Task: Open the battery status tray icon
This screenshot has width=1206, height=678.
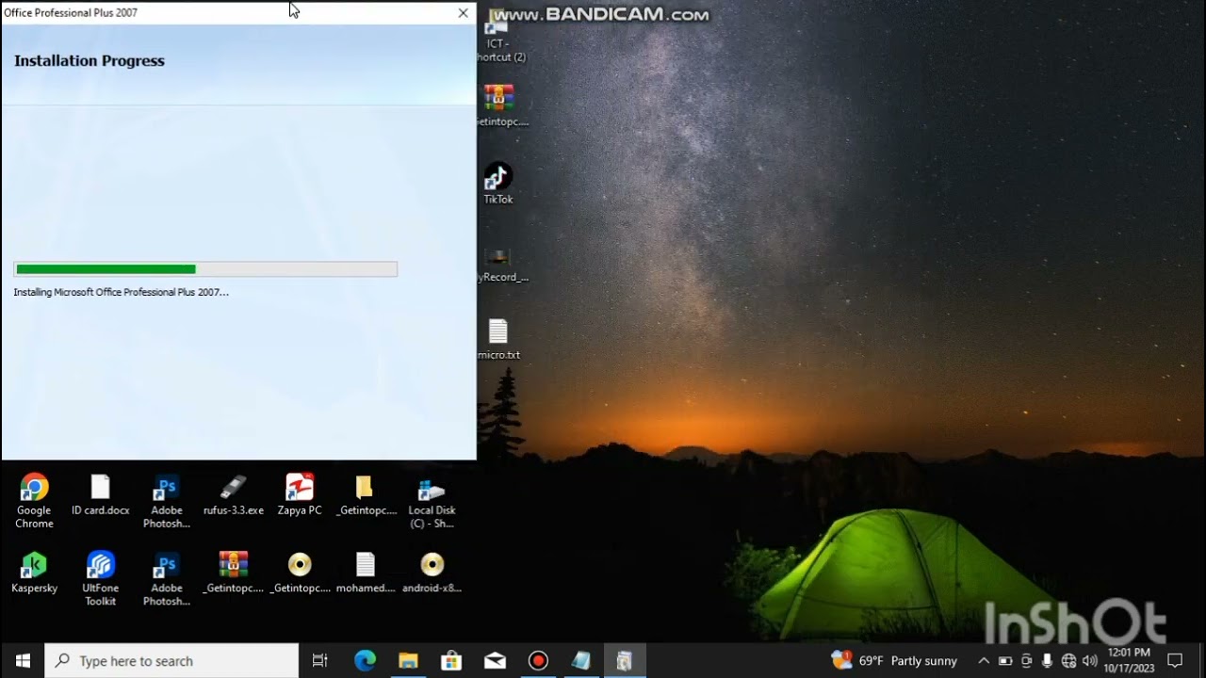Action: click(1005, 661)
